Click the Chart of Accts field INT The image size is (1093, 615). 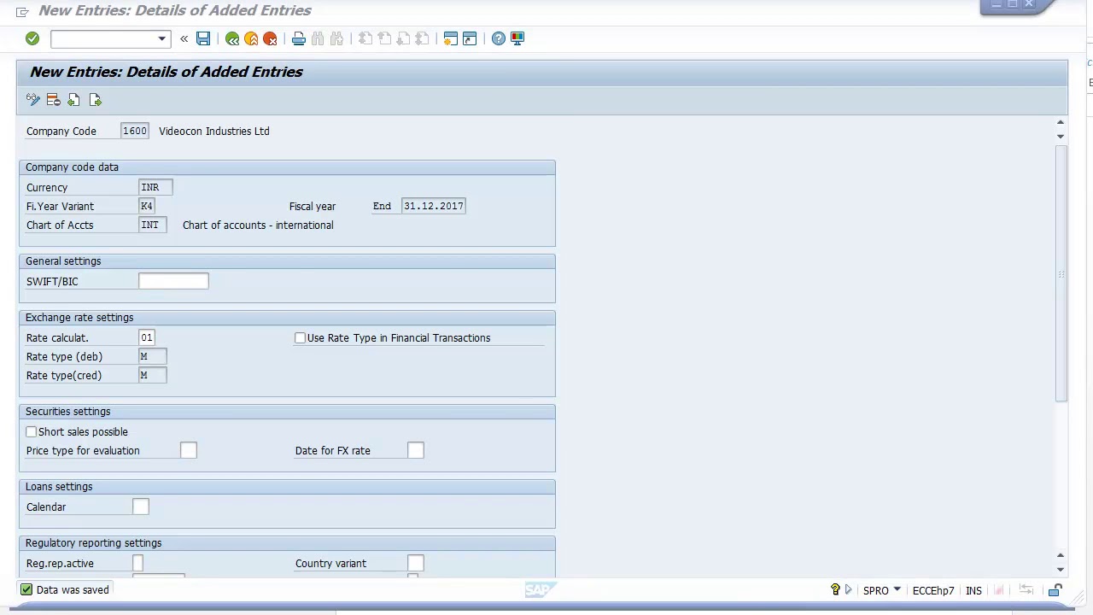pos(152,225)
